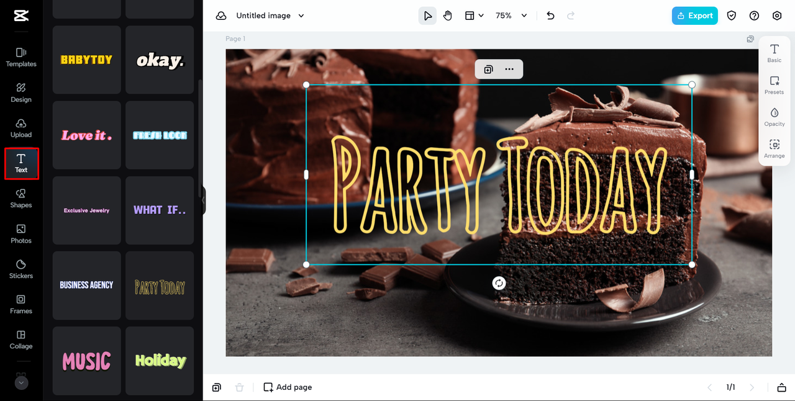Apply the BUSINESS AGENCY text preset
Image resolution: width=795 pixels, height=401 pixels.
pos(86,286)
